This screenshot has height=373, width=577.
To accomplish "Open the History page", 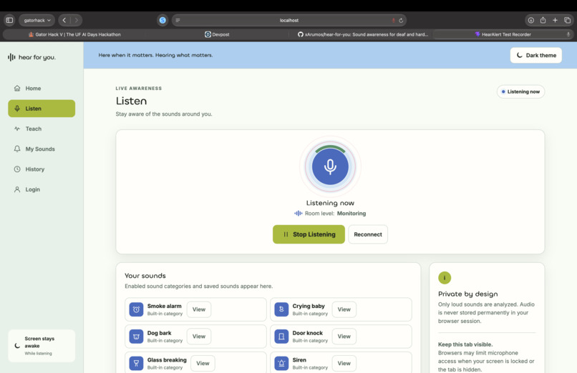I will [x=42, y=169].
